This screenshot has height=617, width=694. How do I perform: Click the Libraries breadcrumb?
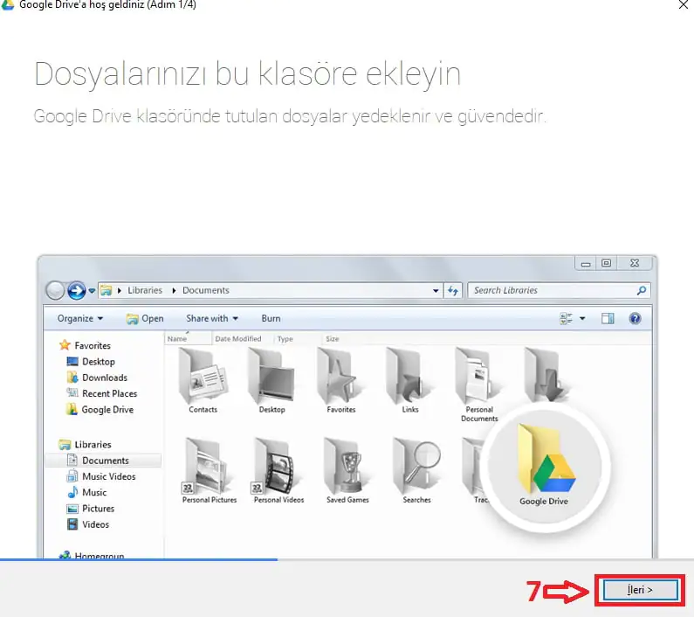[x=145, y=290]
